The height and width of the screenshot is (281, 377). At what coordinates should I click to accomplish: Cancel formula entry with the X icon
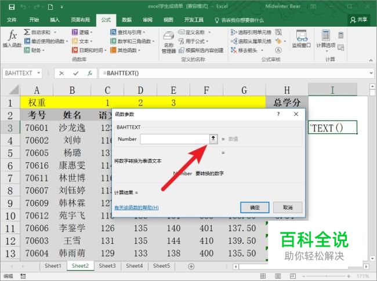click(61, 73)
